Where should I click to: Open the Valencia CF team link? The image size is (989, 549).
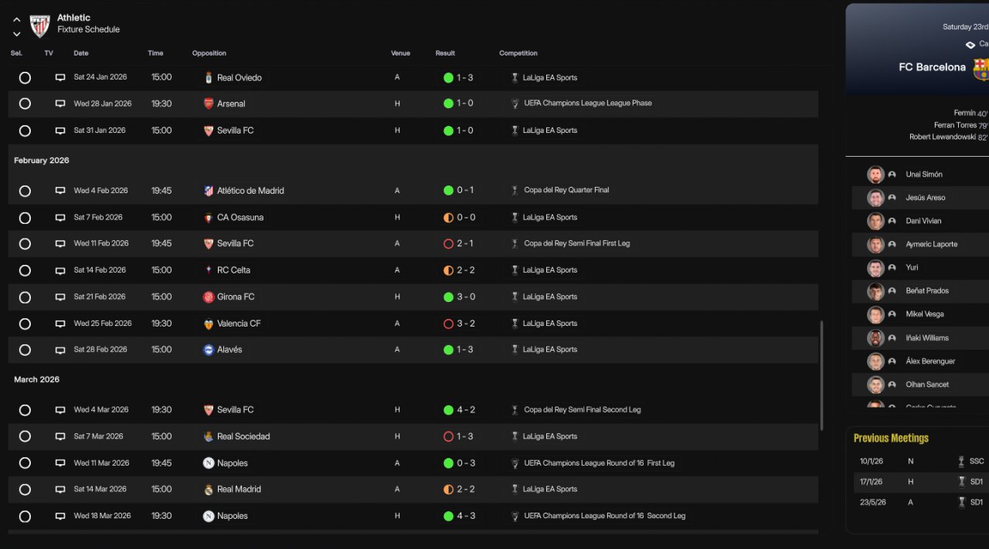pyautogui.click(x=238, y=324)
